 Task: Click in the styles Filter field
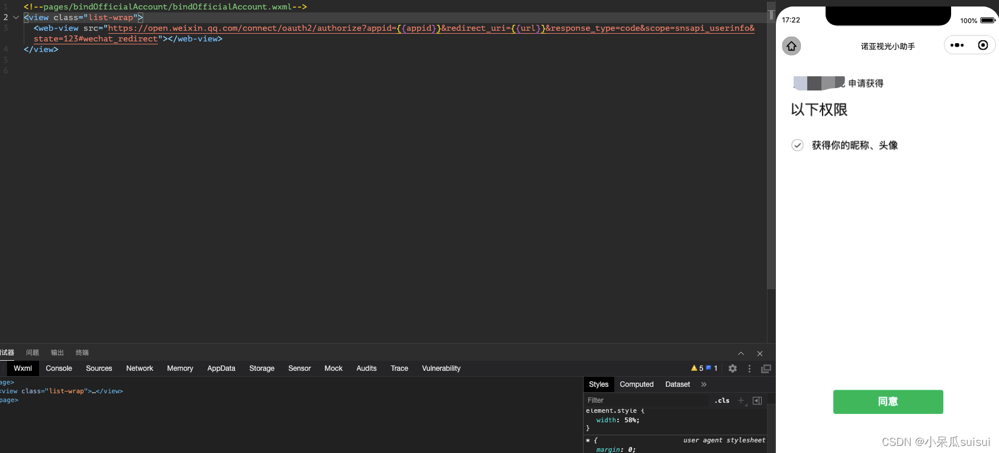(647, 400)
